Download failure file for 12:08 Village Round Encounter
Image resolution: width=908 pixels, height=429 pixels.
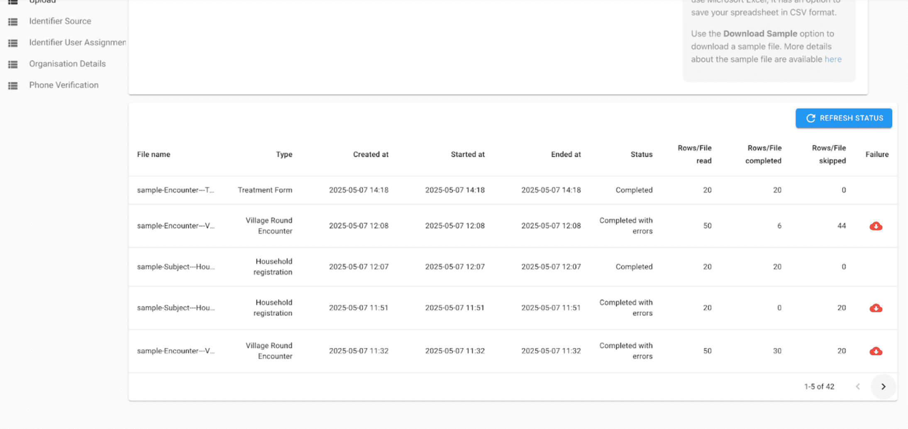[x=876, y=226]
